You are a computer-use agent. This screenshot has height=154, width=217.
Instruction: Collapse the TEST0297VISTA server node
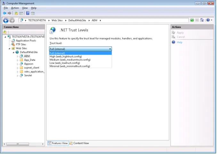[5, 37]
